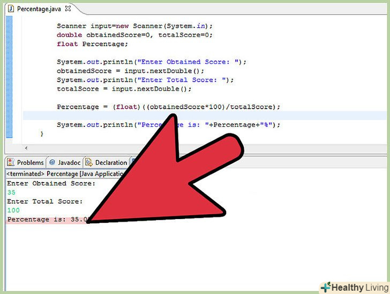Click console output 'Percentage is: 35.0'

(x=48, y=220)
